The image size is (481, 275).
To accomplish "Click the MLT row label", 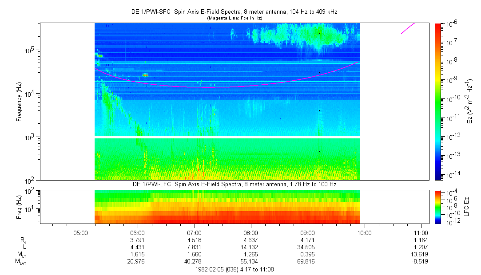I will click(21, 254).
